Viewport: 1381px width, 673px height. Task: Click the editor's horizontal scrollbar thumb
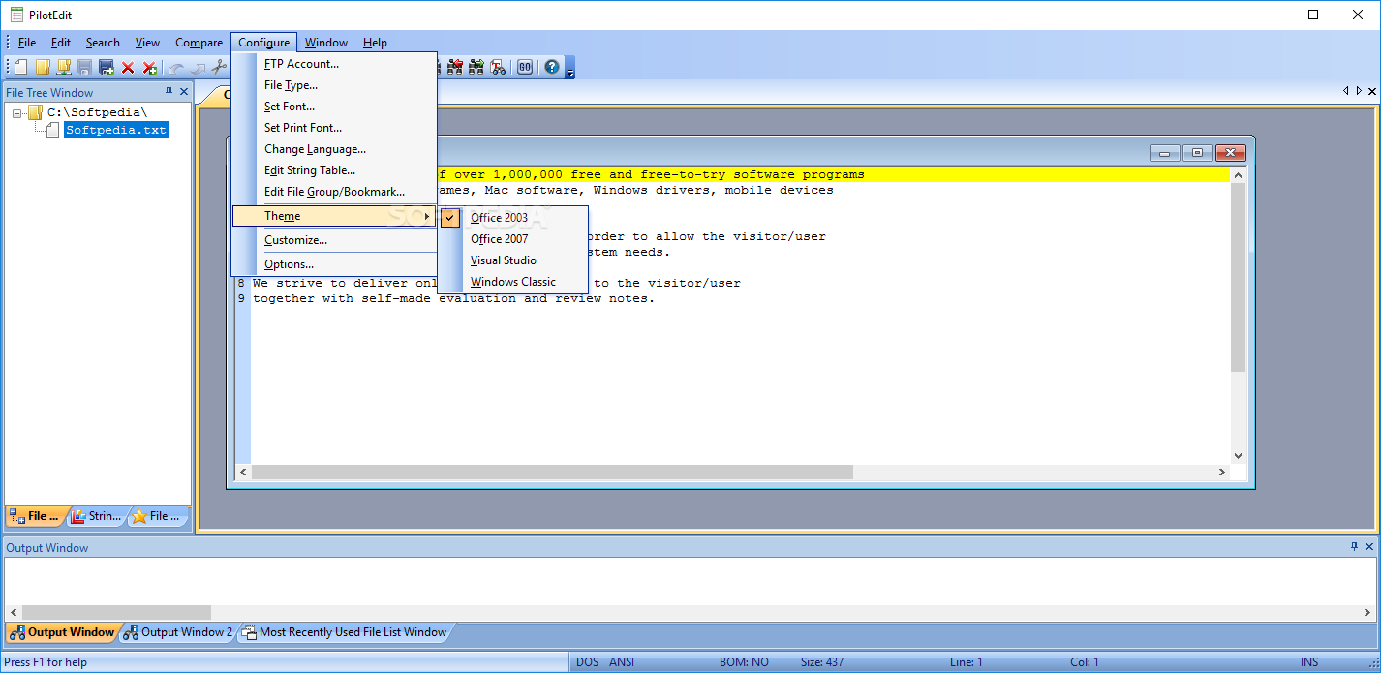552,472
